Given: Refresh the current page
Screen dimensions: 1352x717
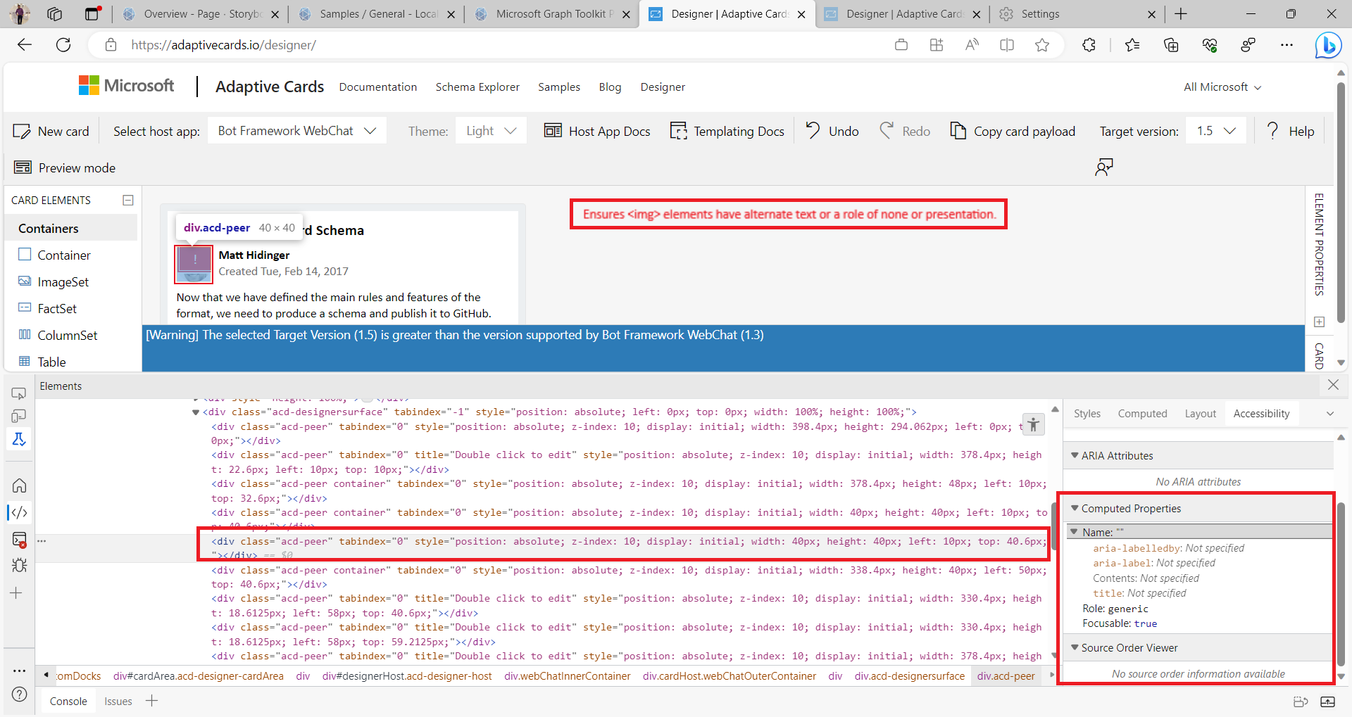Looking at the screenshot, I should pos(63,45).
